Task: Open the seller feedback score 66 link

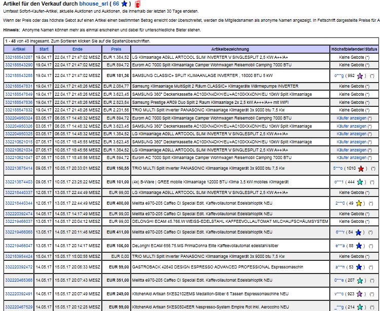Action: click(x=116, y=4)
